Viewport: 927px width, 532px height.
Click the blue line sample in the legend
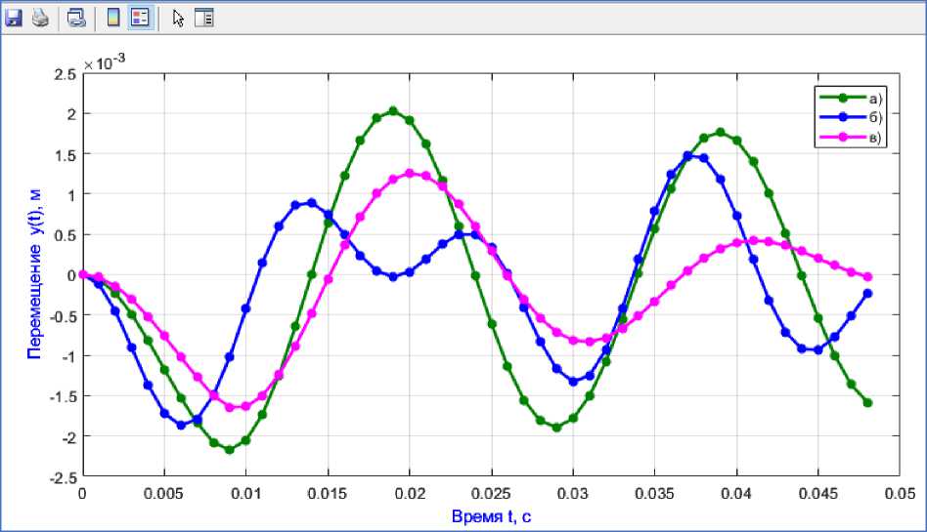click(843, 117)
